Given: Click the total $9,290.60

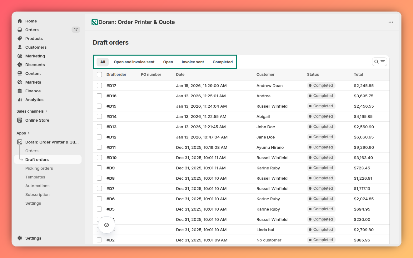Looking at the screenshot, I should [x=364, y=147].
